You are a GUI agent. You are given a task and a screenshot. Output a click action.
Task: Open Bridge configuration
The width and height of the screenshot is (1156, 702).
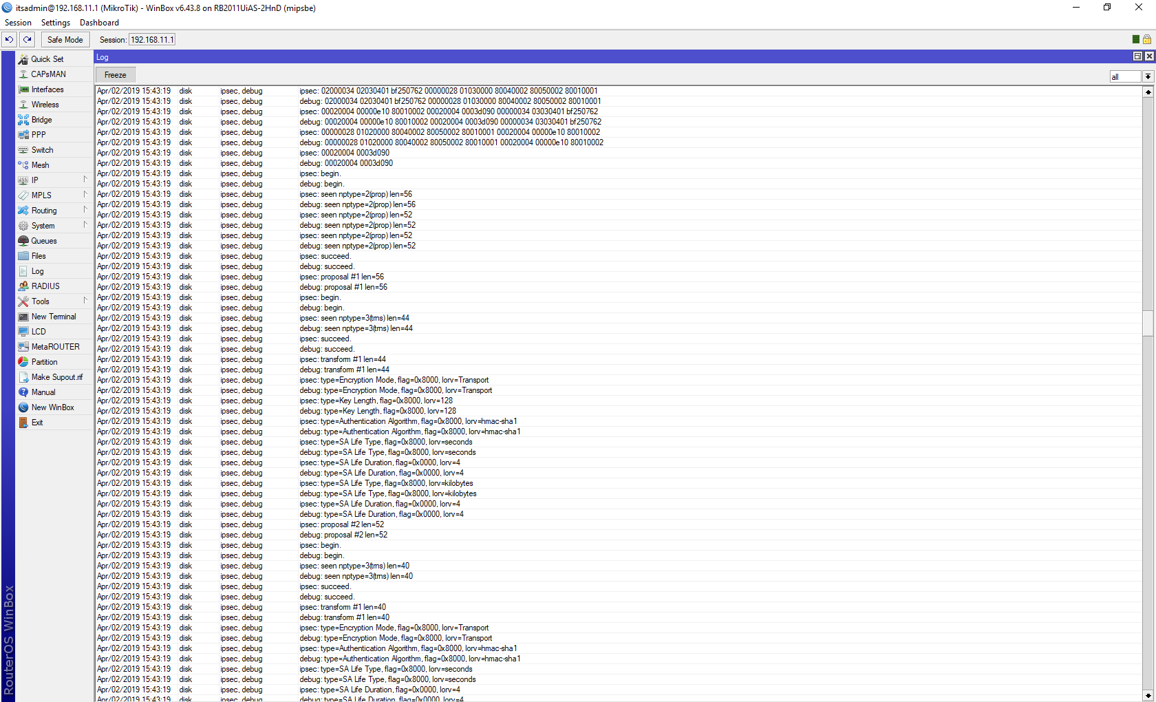click(41, 120)
